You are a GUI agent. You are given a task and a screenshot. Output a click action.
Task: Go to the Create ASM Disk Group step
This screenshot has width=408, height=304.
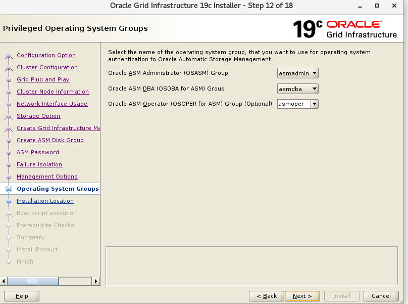tap(50, 140)
